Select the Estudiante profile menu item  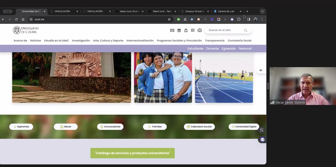(x=195, y=48)
